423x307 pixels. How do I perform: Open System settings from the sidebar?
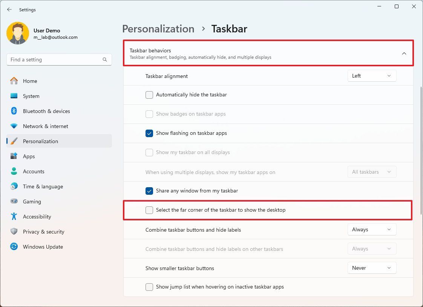click(x=31, y=96)
